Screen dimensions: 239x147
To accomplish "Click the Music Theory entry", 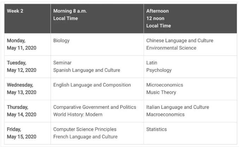I will tap(161, 92).
